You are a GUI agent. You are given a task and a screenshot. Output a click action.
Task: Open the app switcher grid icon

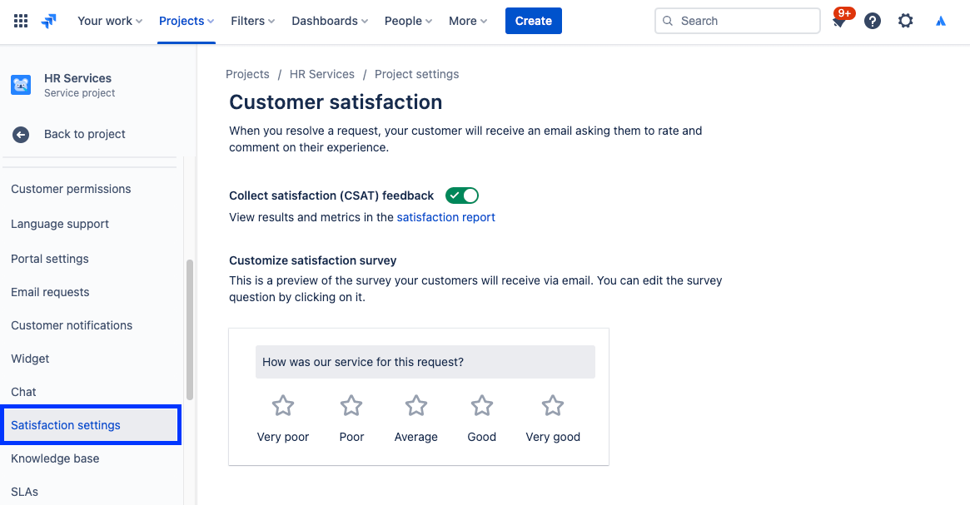[x=21, y=21]
